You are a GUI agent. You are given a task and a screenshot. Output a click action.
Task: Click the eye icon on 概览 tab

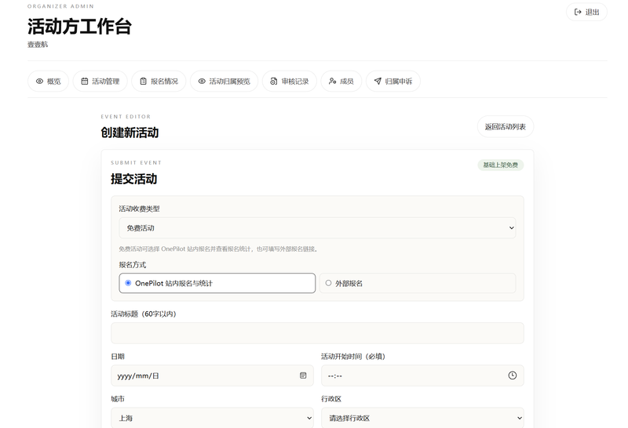tap(39, 82)
